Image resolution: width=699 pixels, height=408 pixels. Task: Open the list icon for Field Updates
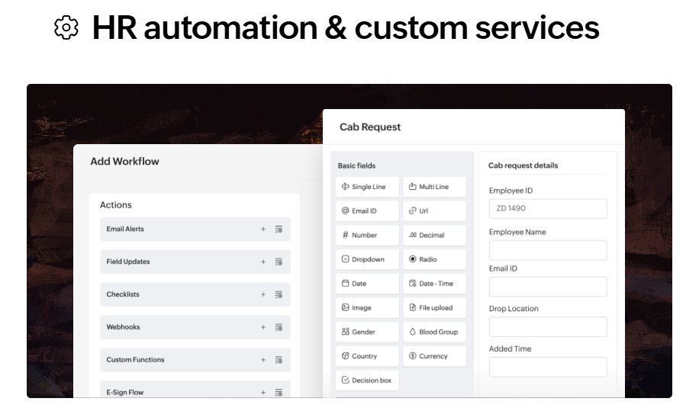tap(279, 262)
